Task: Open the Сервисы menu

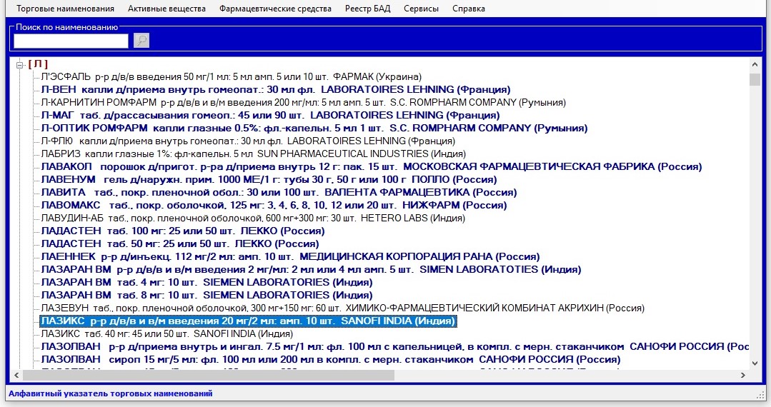Action: click(421, 9)
